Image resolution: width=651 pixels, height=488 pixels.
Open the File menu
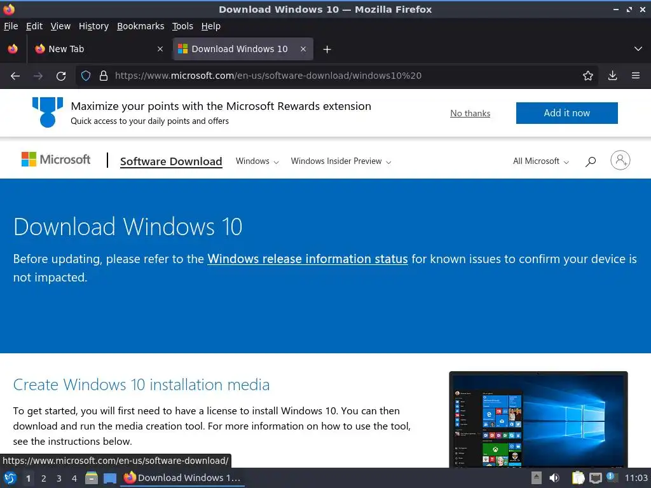[11, 26]
